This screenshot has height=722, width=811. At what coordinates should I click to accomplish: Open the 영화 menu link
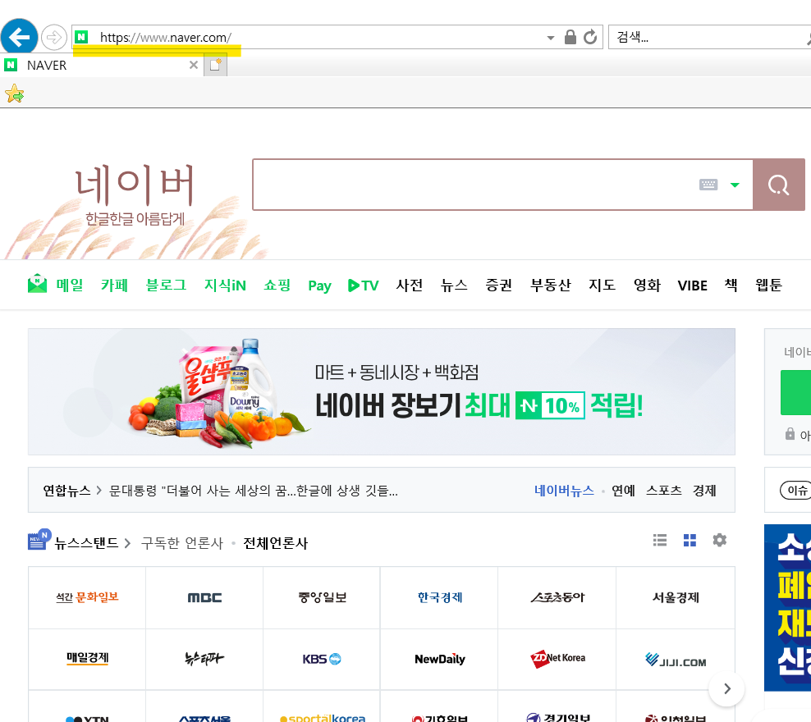coord(647,285)
